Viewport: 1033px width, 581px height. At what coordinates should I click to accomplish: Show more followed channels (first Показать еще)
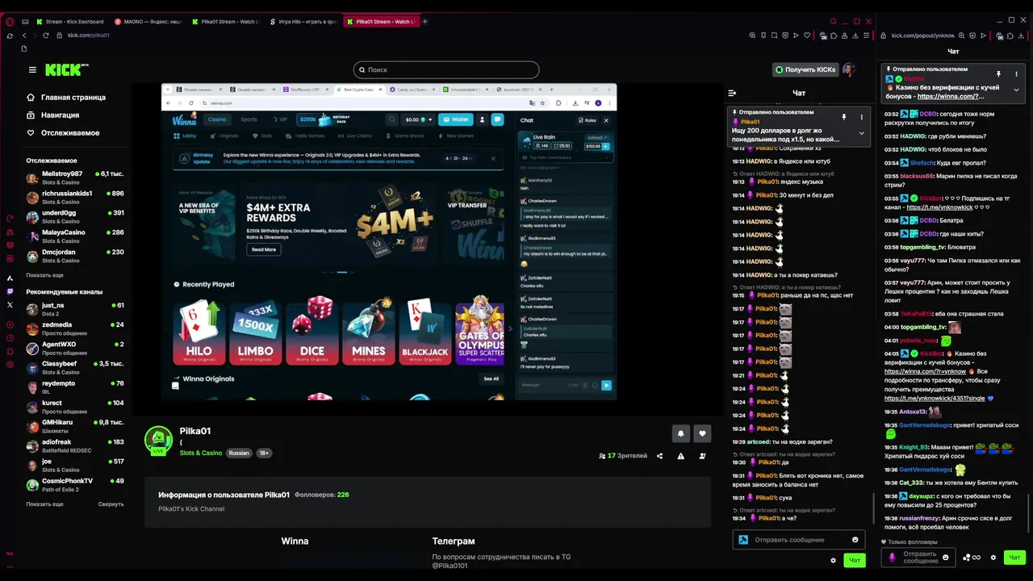click(44, 275)
